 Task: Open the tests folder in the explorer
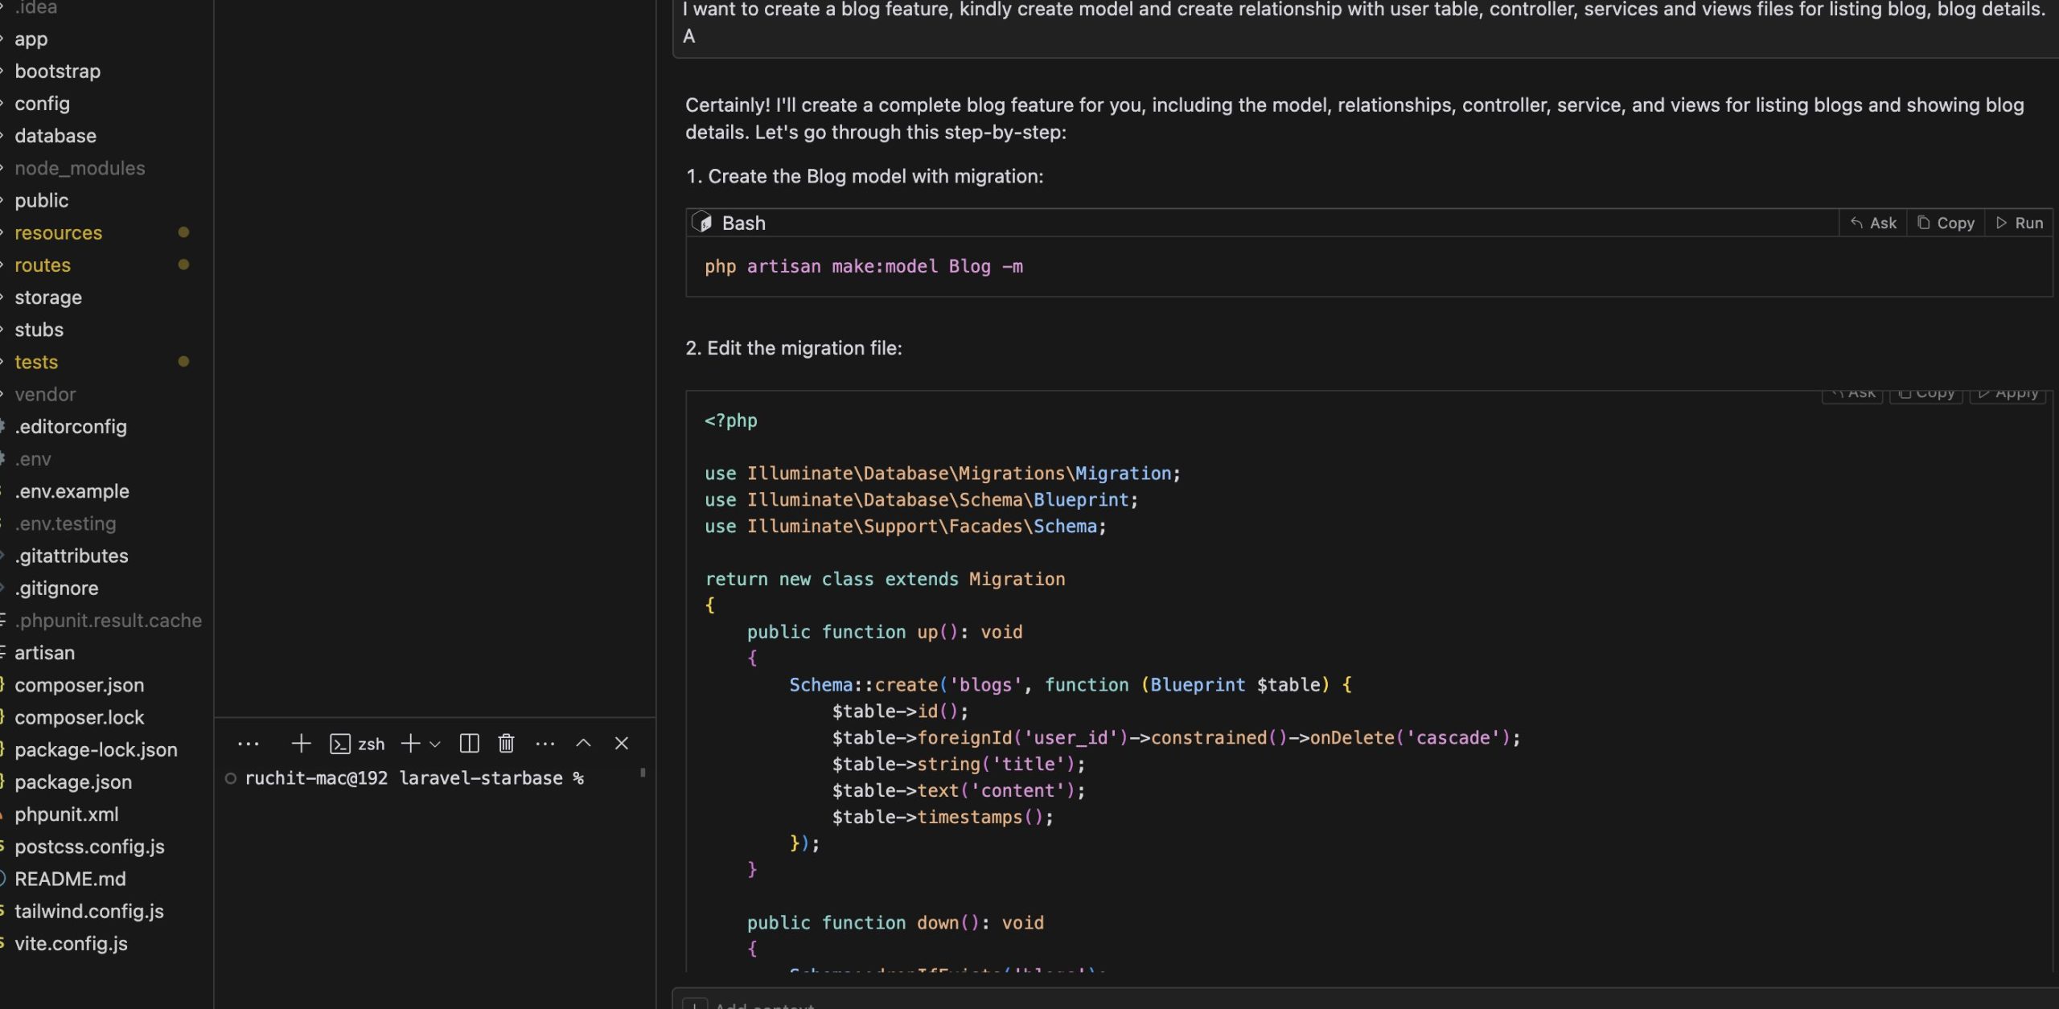36,362
